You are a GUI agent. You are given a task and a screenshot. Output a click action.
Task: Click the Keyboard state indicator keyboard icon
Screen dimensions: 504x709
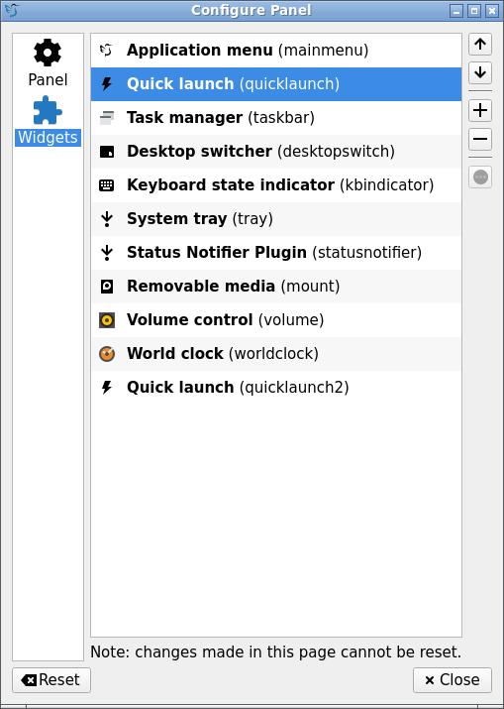click(107, 185)
